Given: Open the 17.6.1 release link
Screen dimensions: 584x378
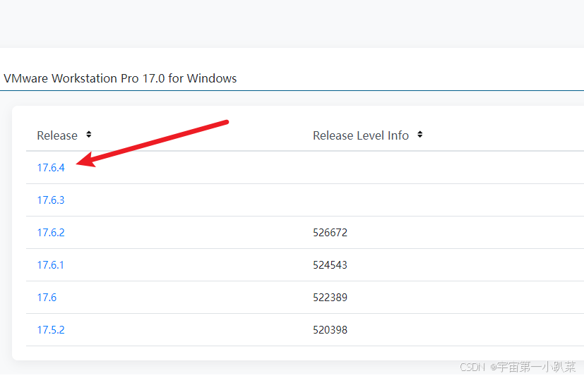Looking at the screenshot, I should (x=50, y=265).
